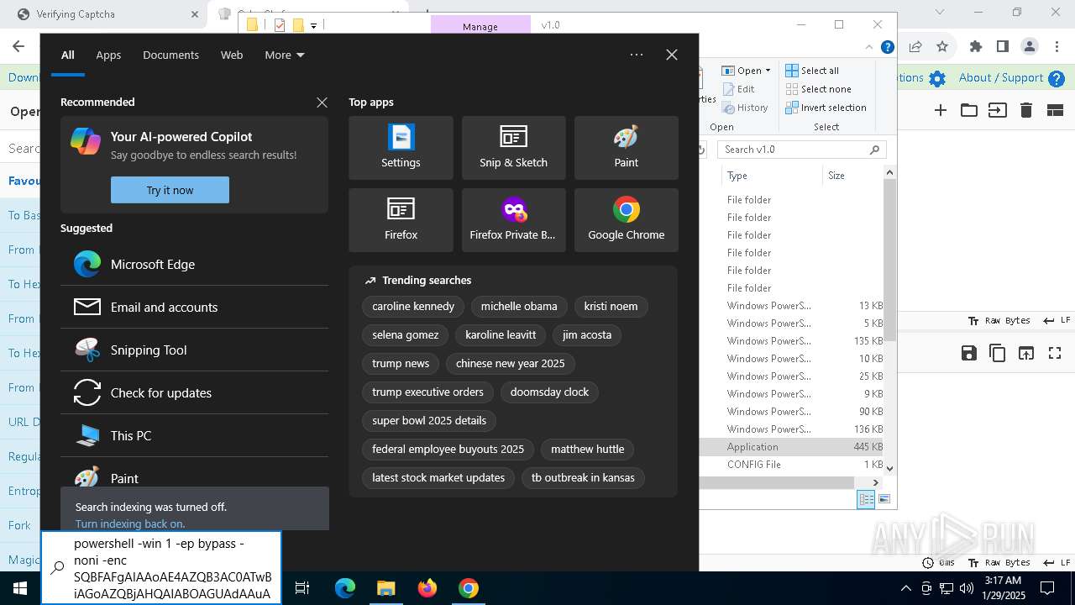
Task: Bookmark this page with the star icon
Action: pyautogui.click(x=942, y=46)
